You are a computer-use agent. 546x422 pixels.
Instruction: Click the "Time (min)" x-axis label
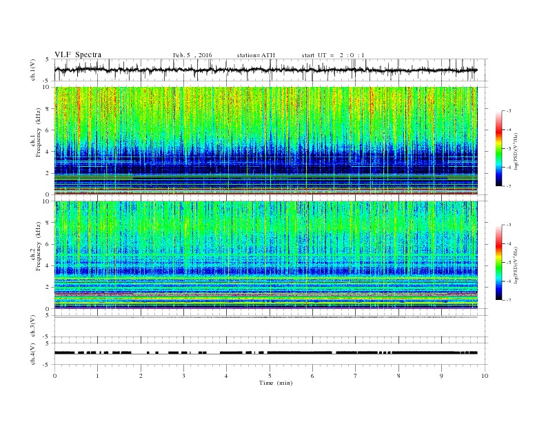[276, 383]
